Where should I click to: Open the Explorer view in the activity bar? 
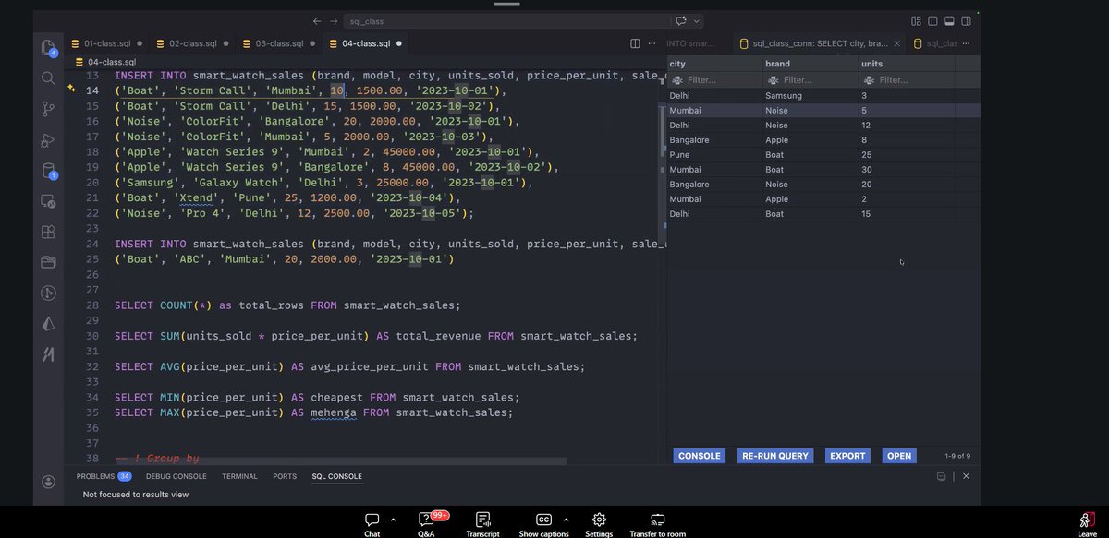[x=48, y=48]
